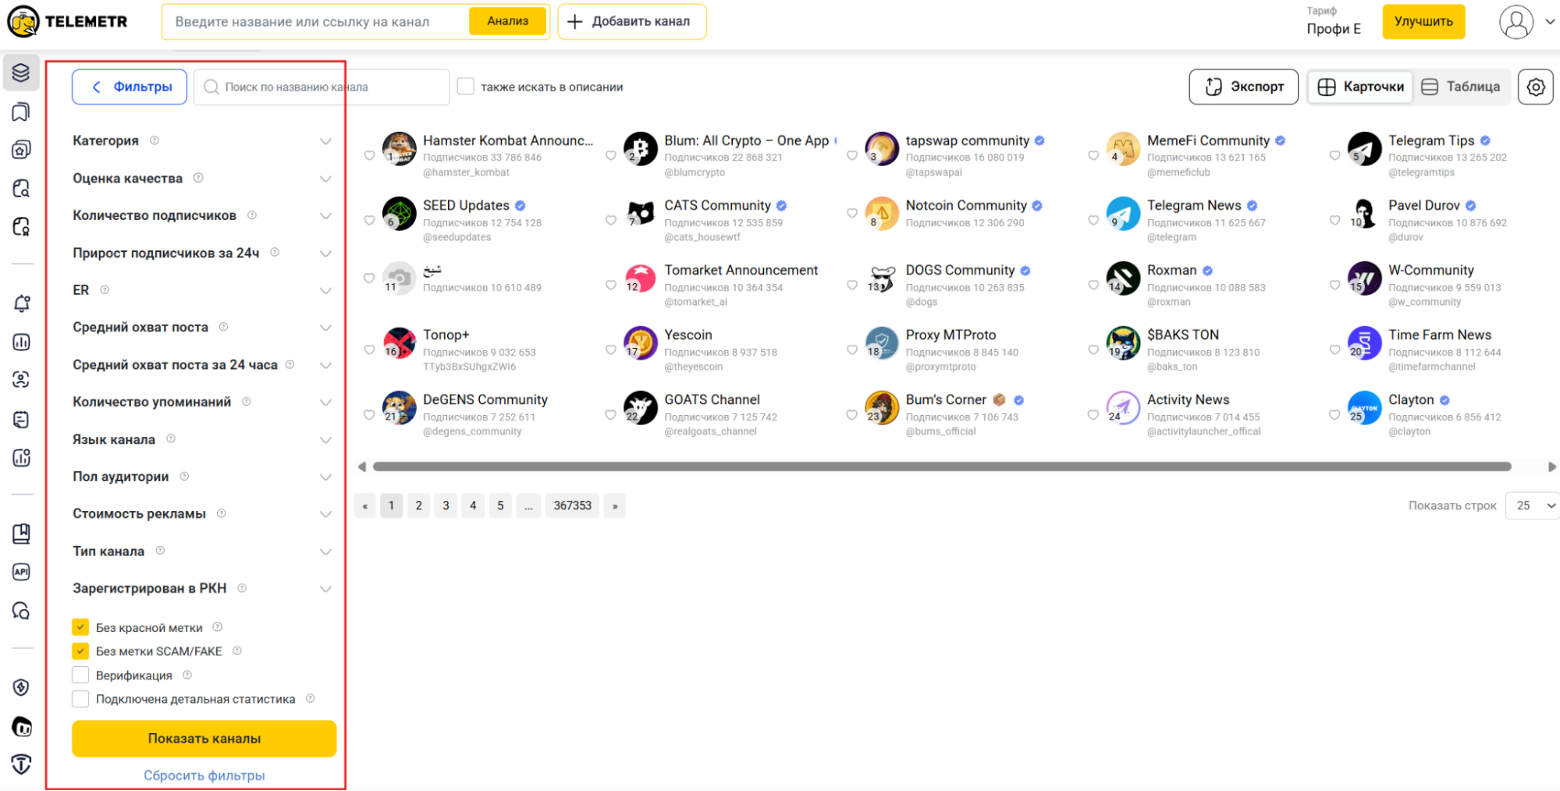This screenshot has width=1560, height=791.
Task: Open the book knowledge base sidebar icon
Action: (x=22, y=534)
